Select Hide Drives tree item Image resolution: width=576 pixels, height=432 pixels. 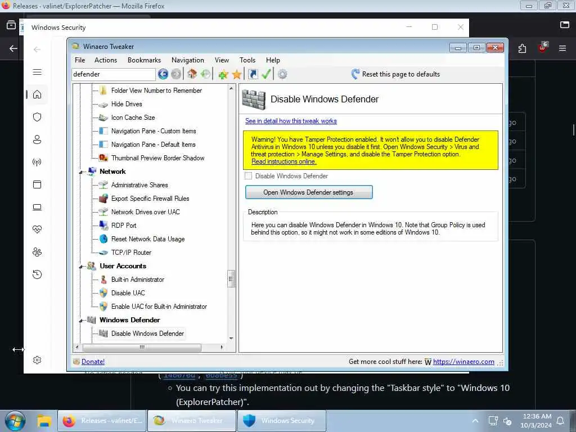point(127,104)
